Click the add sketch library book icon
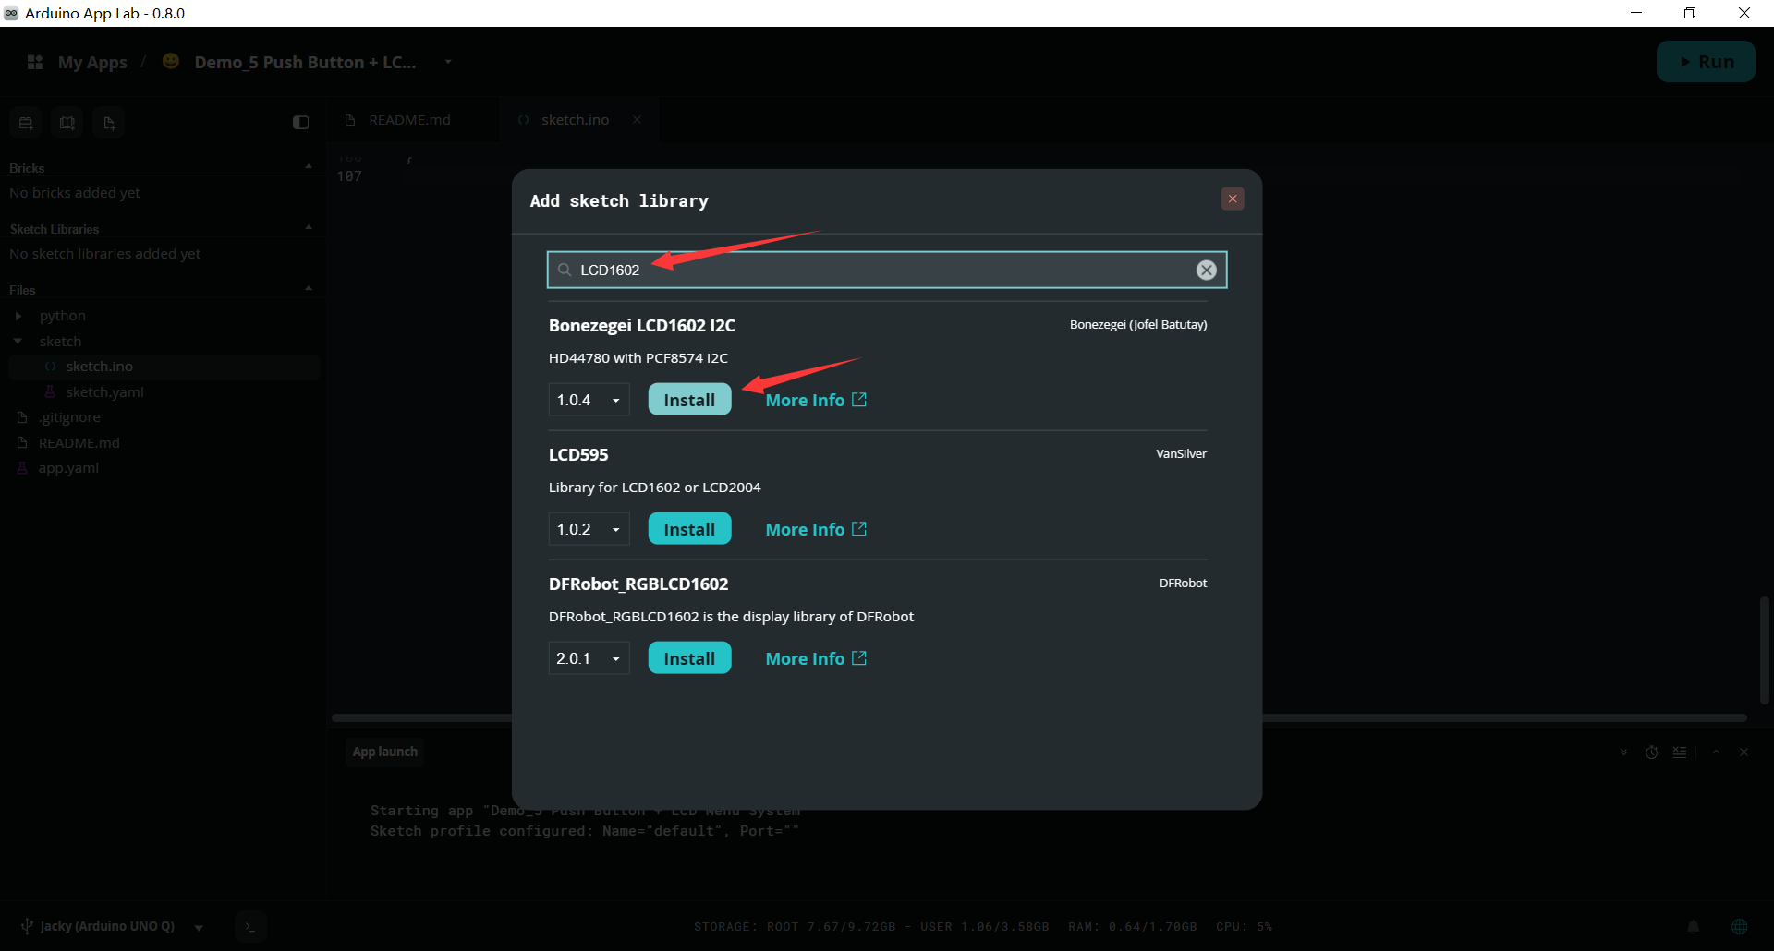1774x951 pixels. pos(67,123)
